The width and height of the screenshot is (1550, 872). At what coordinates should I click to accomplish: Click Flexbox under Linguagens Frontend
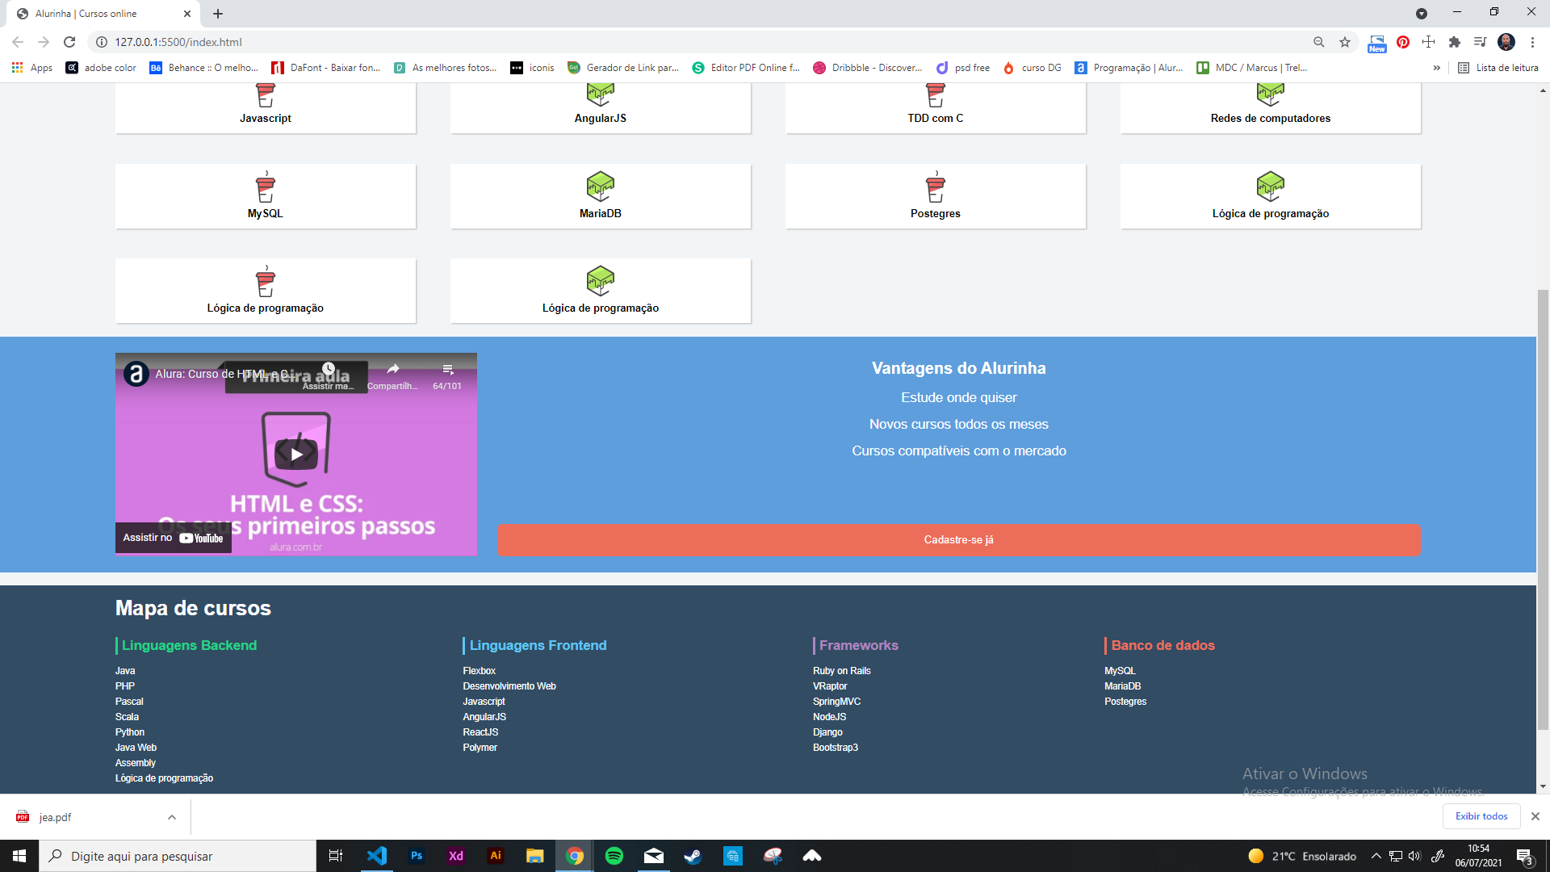click(479, 671)
